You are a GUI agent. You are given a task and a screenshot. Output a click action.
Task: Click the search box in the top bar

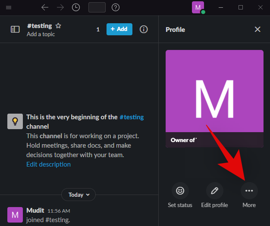point(97,7)
